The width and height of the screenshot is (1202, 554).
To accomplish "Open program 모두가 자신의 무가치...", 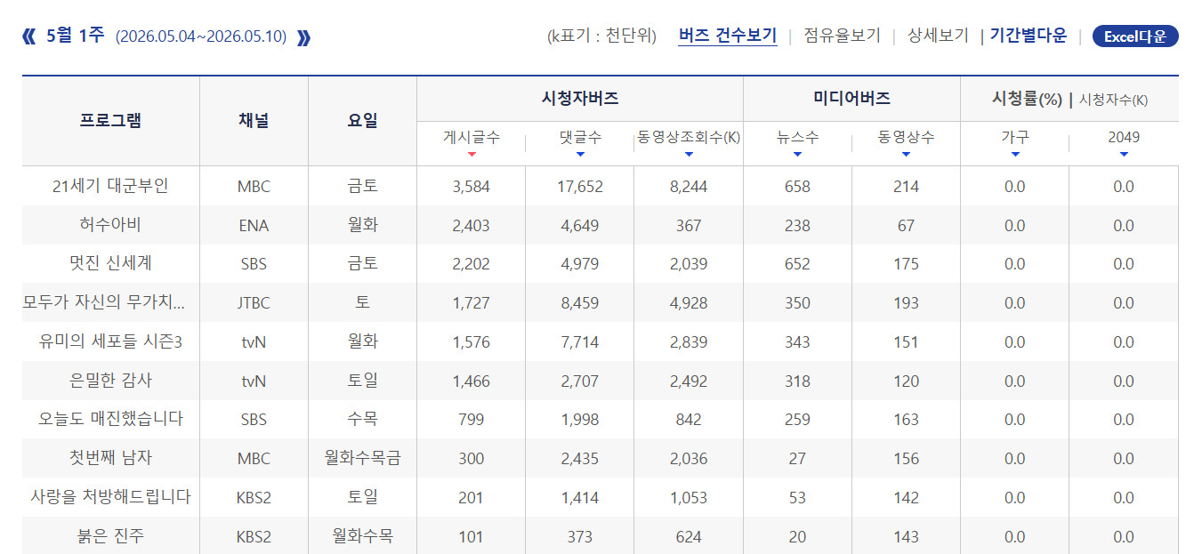I will point(104,302).
